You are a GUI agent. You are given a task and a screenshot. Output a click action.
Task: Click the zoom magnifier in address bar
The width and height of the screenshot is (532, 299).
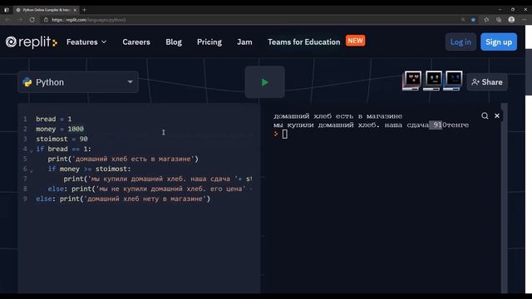[x=463, y=20]
